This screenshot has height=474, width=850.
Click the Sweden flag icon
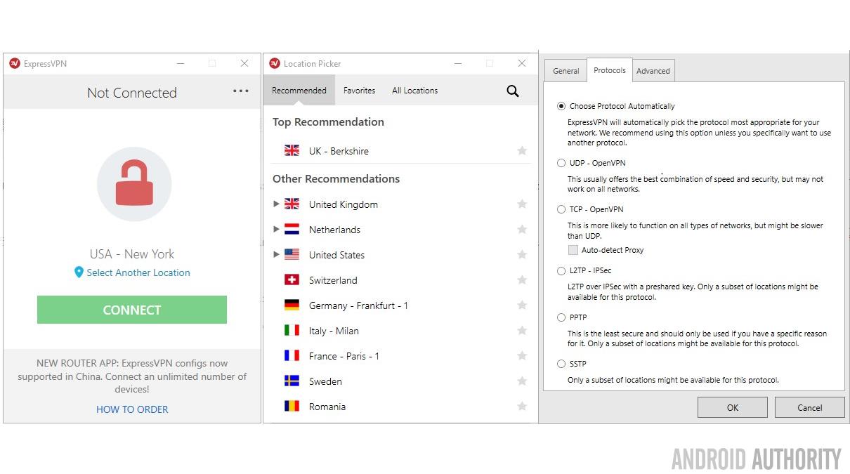point(292,381)
